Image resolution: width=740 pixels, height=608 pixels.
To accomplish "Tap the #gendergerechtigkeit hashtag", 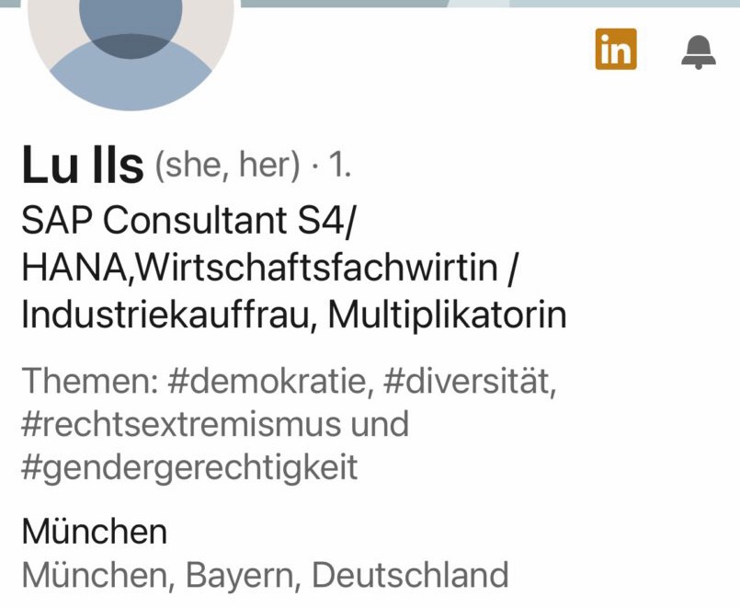I will coord(189,468).
